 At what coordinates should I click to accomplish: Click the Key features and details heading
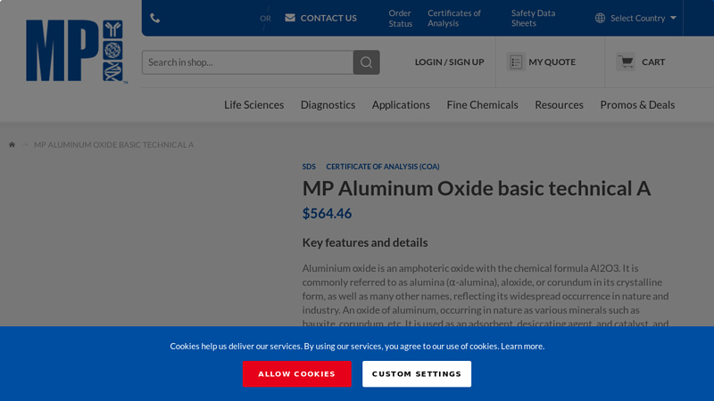(365, 242)
